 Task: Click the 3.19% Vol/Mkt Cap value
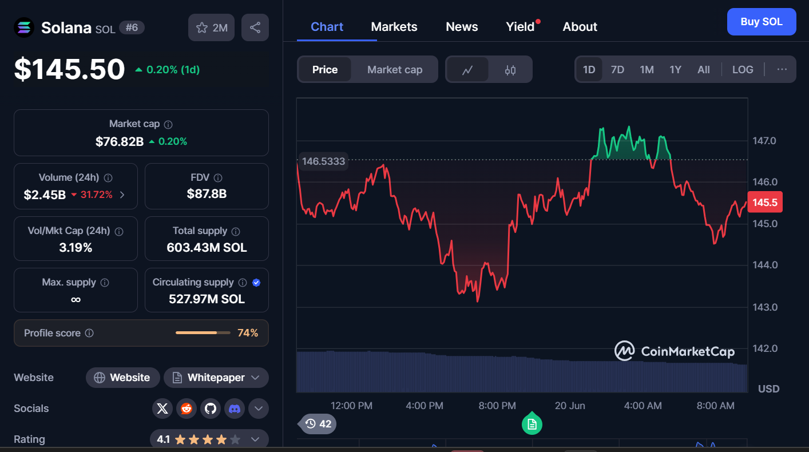[76, 248]
